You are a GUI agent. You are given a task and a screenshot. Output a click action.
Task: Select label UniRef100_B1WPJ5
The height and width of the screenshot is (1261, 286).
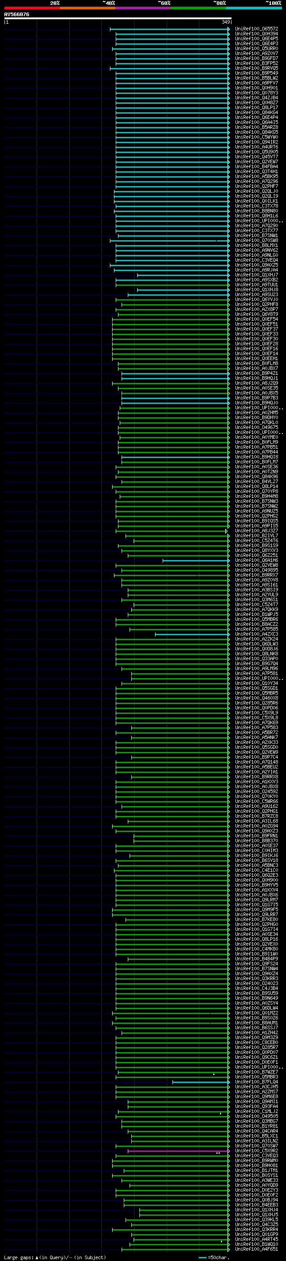click(x=257, y=615)
